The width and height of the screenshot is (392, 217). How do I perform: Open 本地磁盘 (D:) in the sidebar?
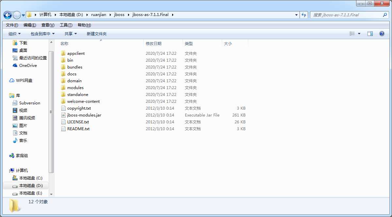point(31,185)
